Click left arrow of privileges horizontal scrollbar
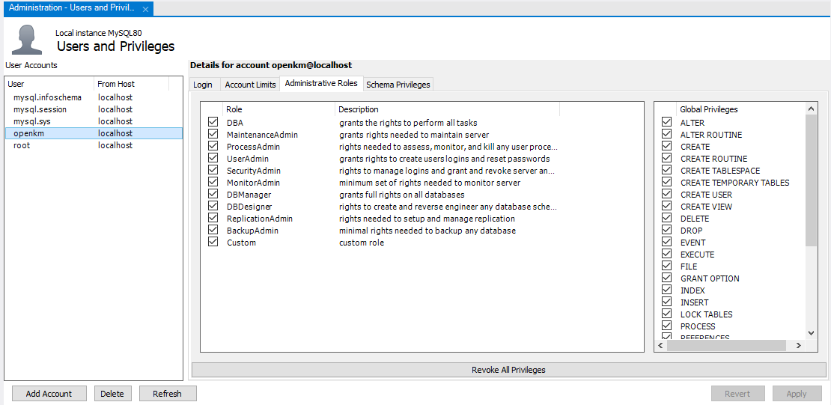The height and width of the screenshot is (405, 831). pyautogui.click(x=661, y=346)
